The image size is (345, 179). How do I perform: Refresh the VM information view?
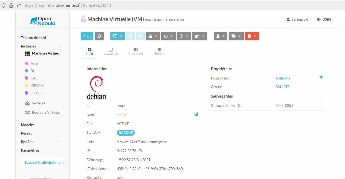pyautogui.click(x=99, y=36)
